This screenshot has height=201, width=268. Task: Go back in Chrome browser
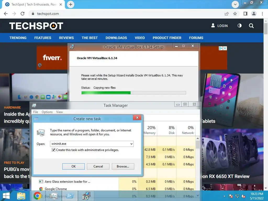click(6, 14)
